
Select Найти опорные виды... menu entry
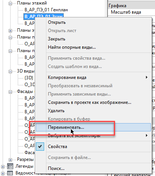click(x=72, y=47)
